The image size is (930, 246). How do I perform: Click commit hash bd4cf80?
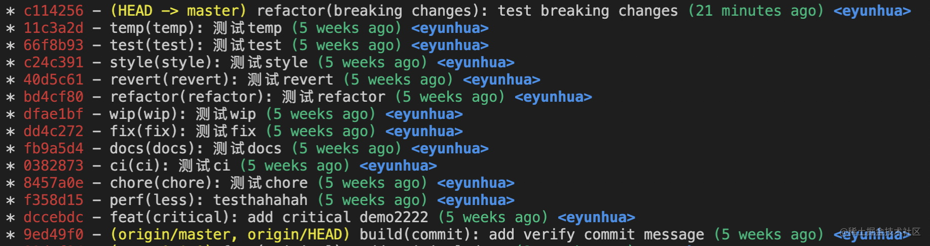pos(53,97)
